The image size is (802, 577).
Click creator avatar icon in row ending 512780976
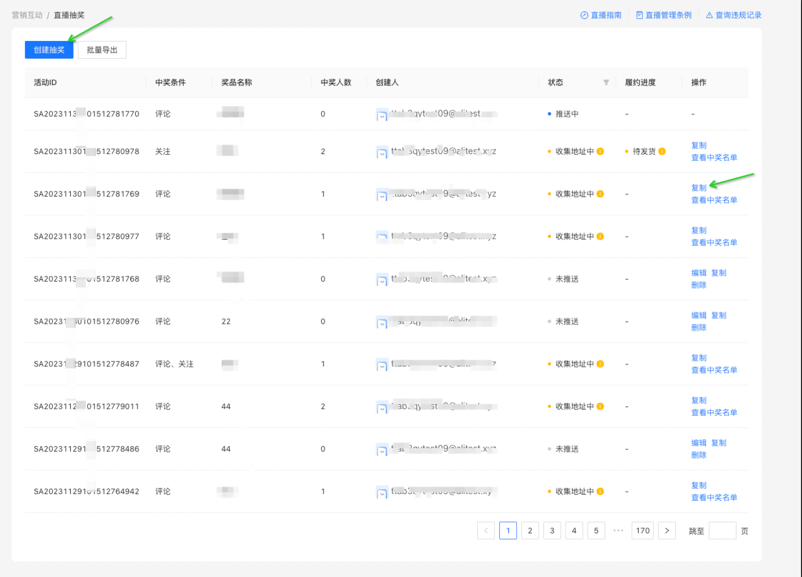click(x=382, y=322)
